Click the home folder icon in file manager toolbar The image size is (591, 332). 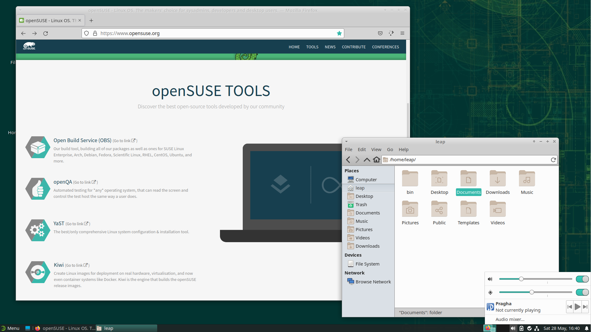(x=377, y=160)
